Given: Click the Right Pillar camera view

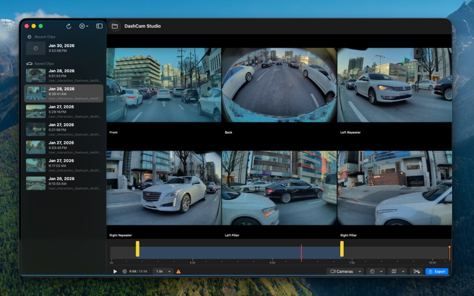Looking at the screenshot, I should tap(395, 188).
